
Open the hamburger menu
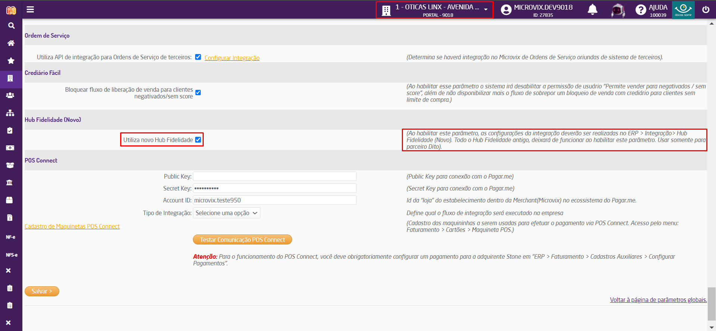click(30, 9)
